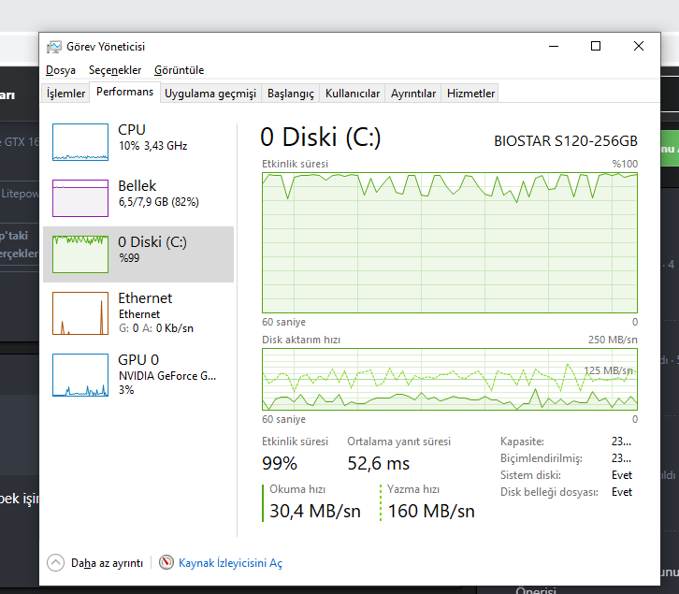
Task: Click the Task Manager title bar icon
Action: [54, 47]
